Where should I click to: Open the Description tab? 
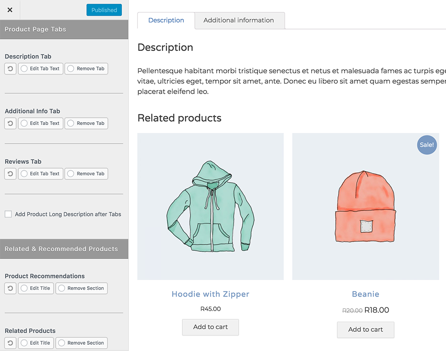pyautogui.click(x=166, y=21)
